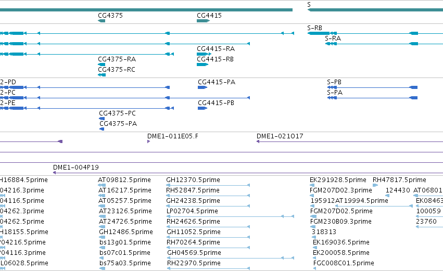Open the CG4375-PC protein label
Screen dimensions: 443x271
point(117,113)
